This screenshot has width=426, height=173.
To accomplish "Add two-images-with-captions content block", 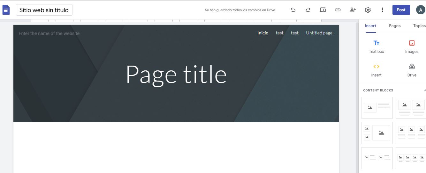I will click(411, 108).
